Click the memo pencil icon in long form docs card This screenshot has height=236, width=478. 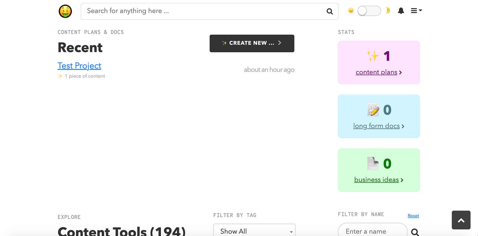(x=373, y=110)
